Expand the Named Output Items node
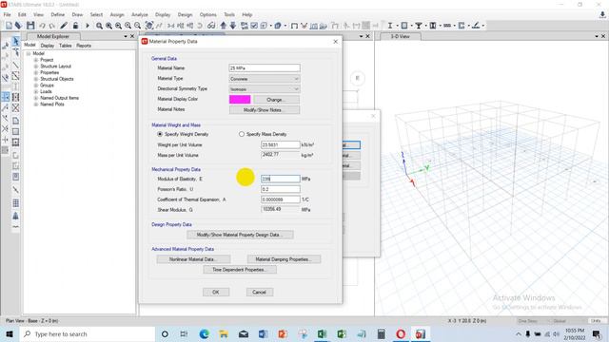The width and height of the screenshot is (609, 342). (36, 98)
